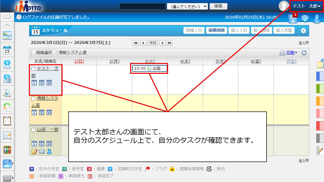Select the 山田 一郎 checkbox

[33, 130]
